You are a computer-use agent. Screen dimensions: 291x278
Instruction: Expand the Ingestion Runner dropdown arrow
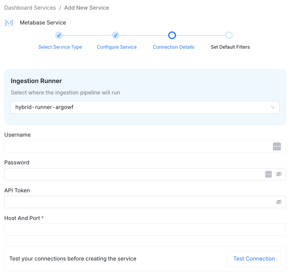tap(273, 107)
